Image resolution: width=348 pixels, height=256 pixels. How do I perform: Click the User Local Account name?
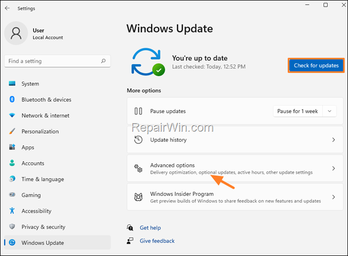pyautogui.click(x=48, y=34)
